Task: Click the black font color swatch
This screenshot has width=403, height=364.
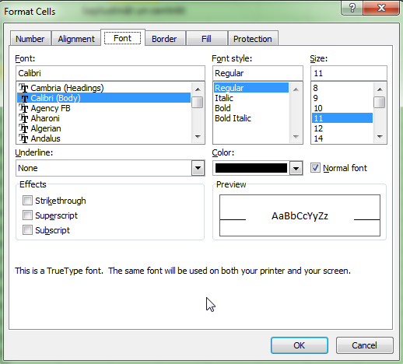Action: click(251, 168)
